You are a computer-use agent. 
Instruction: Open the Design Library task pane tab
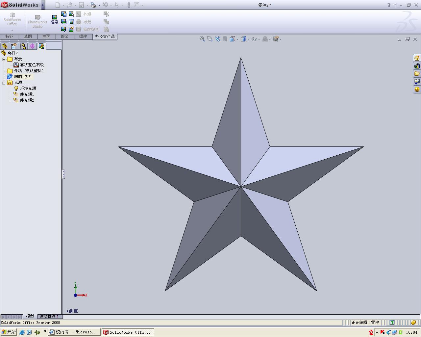[417, 66]
